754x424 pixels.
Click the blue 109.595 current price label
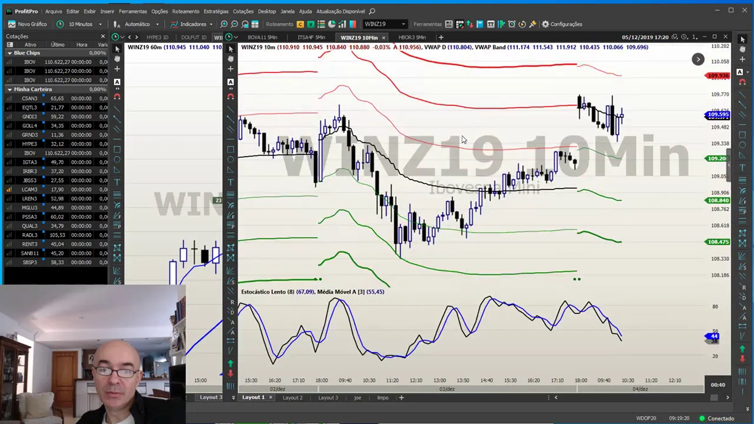coord(717,115)
